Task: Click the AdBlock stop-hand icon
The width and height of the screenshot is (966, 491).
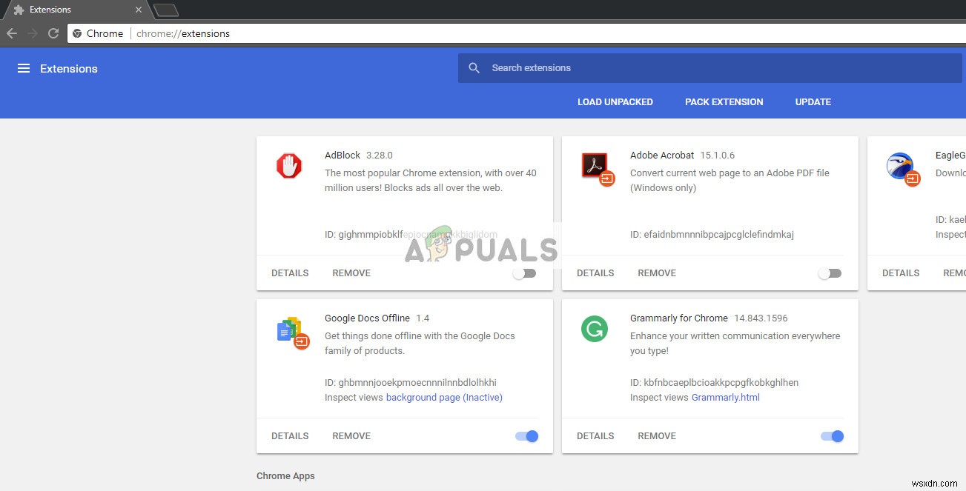Action: [289, 166]
